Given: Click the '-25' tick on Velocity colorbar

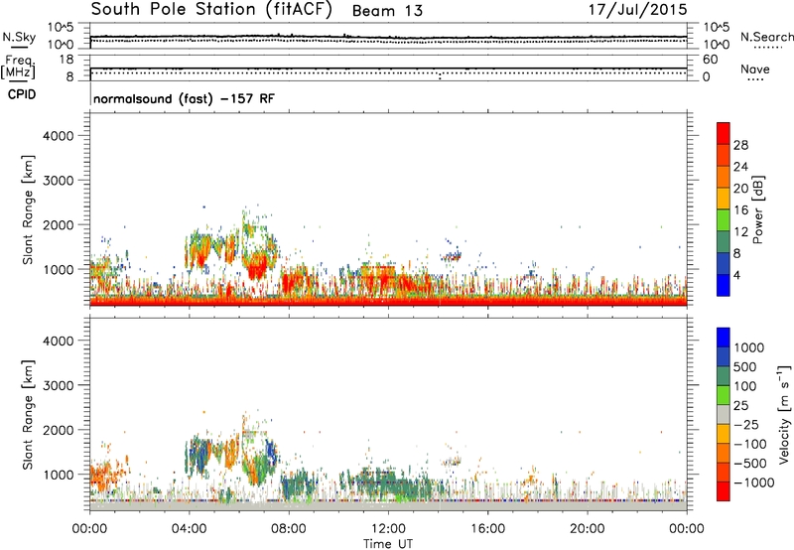Looking at the screenshot, I should tap(745, 425).
